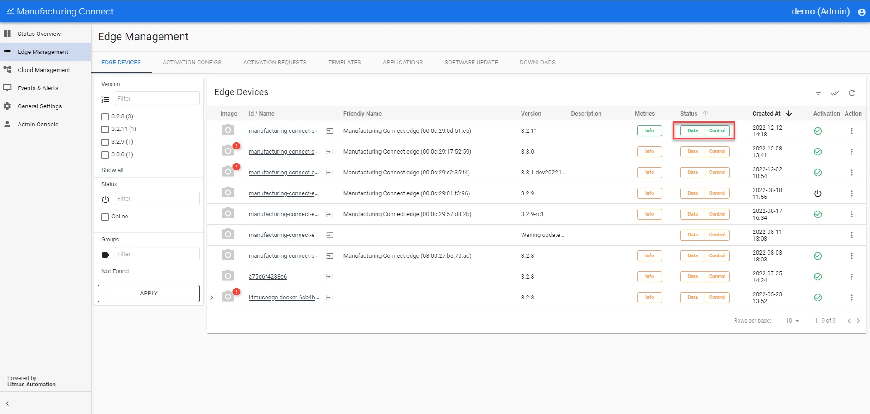Toggle the Online status checkbox
Image resolution: width=870 pixels, height=414 pixels.
click(x=105, y=217)
